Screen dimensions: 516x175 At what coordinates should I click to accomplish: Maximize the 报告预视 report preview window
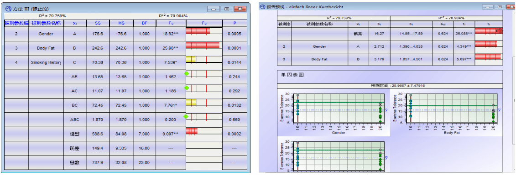(x=500, y=6)
